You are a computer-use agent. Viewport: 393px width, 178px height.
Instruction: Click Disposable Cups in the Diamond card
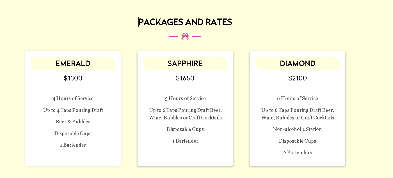click(x=298, y=141)
